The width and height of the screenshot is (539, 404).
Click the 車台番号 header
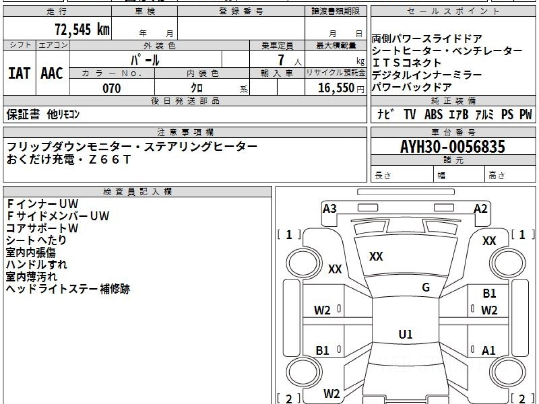tap(453, 132)
